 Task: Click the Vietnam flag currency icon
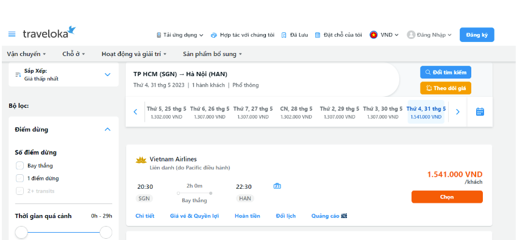click(373, 35)
